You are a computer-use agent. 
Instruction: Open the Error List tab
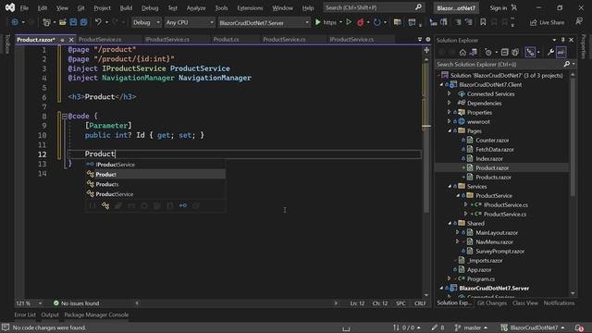point(25,314)
